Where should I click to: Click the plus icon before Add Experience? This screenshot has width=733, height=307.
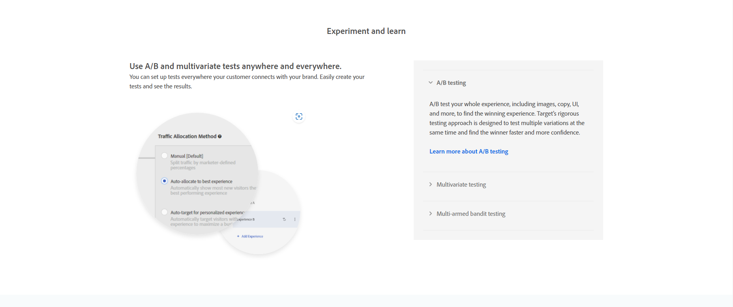coord(238,236)
